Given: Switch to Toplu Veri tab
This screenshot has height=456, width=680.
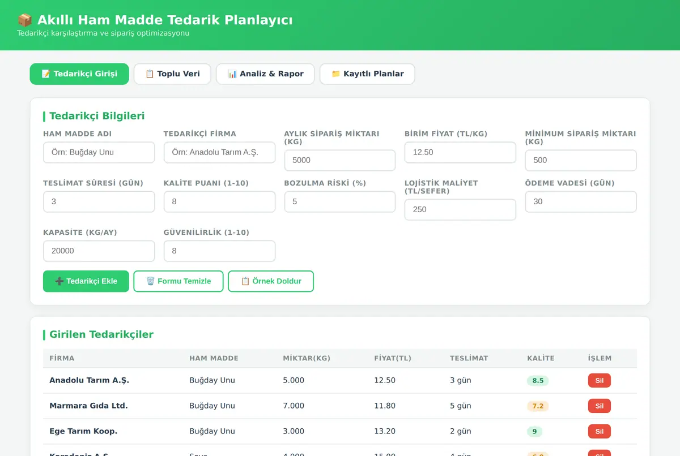Looking at the screenshot, I should [x=172, y=74].
